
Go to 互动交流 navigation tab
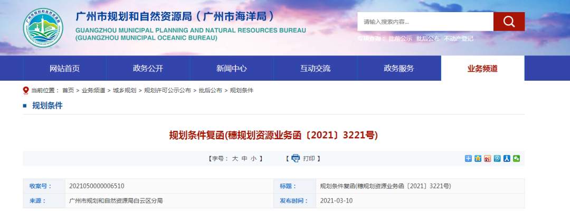315,69
